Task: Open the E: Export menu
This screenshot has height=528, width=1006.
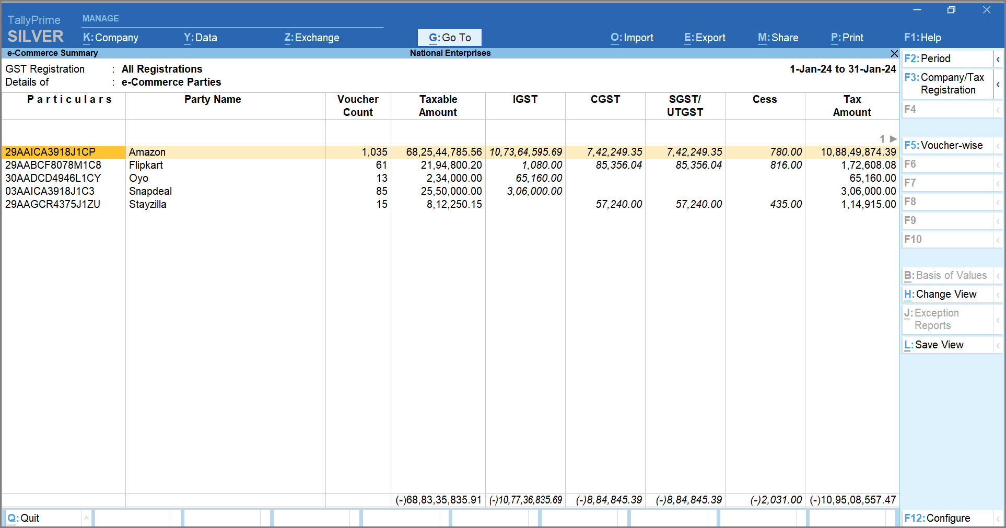Action: 705,38
